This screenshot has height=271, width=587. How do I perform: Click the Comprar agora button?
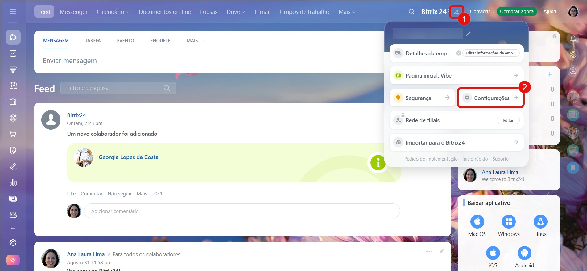coord(517,11)
